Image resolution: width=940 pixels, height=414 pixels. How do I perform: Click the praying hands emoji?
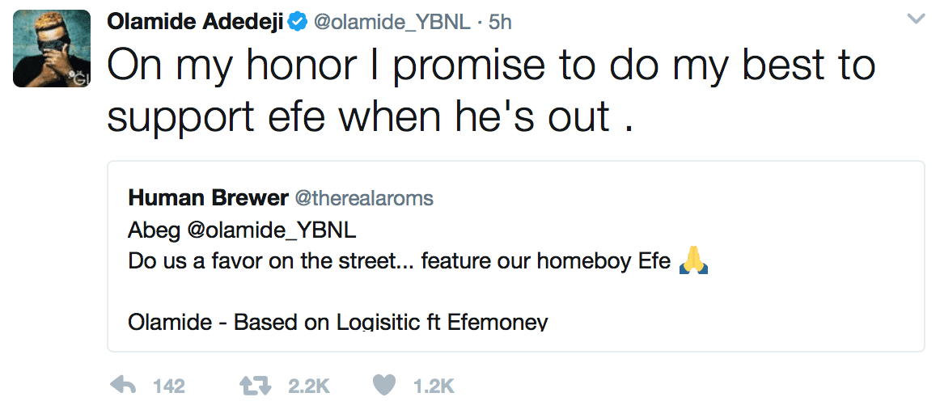[693, 260]
